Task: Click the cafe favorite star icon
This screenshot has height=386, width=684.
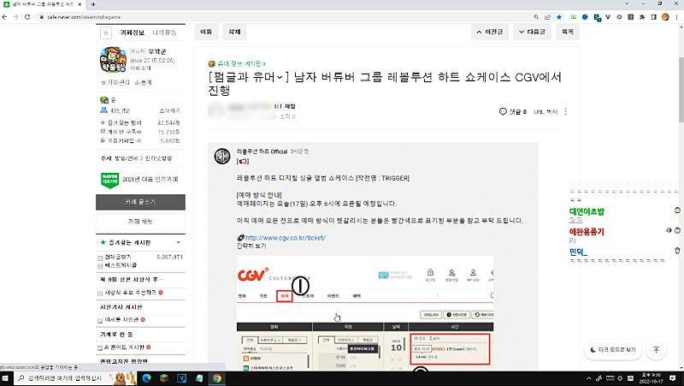Action: (106, 32)
